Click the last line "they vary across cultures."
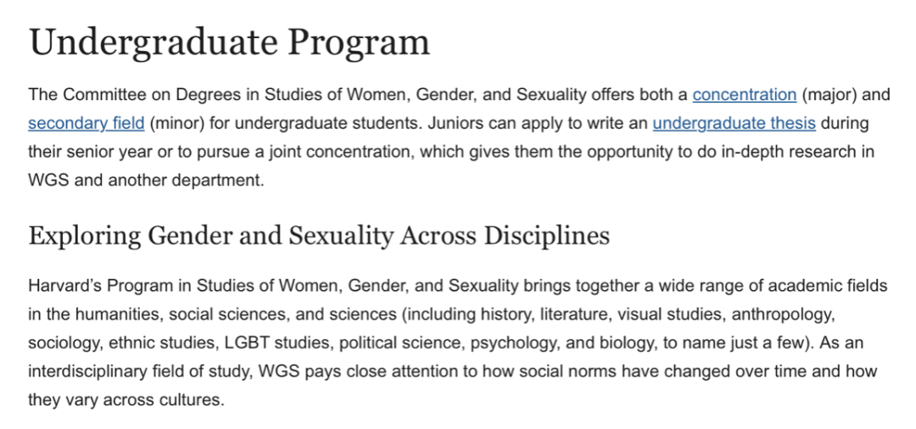Screen dimensions: 916x429 click(x=126, y=398)
